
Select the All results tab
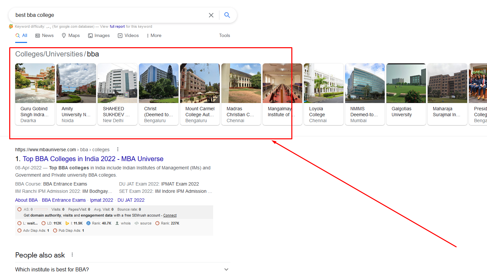click(x=21, y=36)
